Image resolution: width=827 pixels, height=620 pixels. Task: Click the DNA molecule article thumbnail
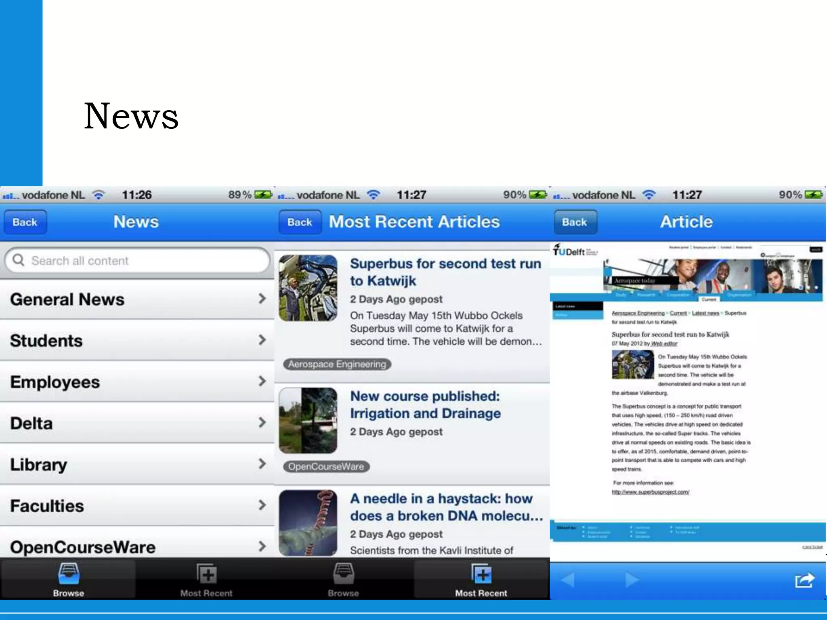pyautogui.click(x=308, y=523)
